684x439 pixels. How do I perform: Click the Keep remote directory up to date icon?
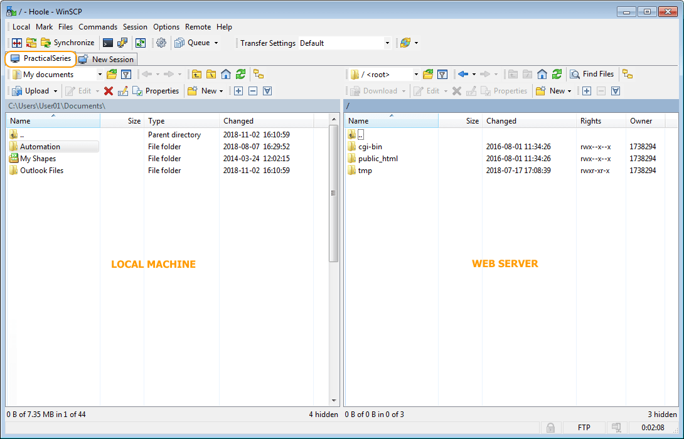141,43
